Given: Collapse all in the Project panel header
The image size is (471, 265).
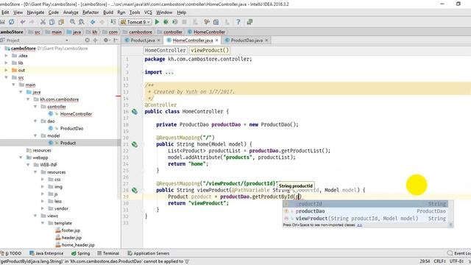Looking at the screenshot, I should [95, 40].
